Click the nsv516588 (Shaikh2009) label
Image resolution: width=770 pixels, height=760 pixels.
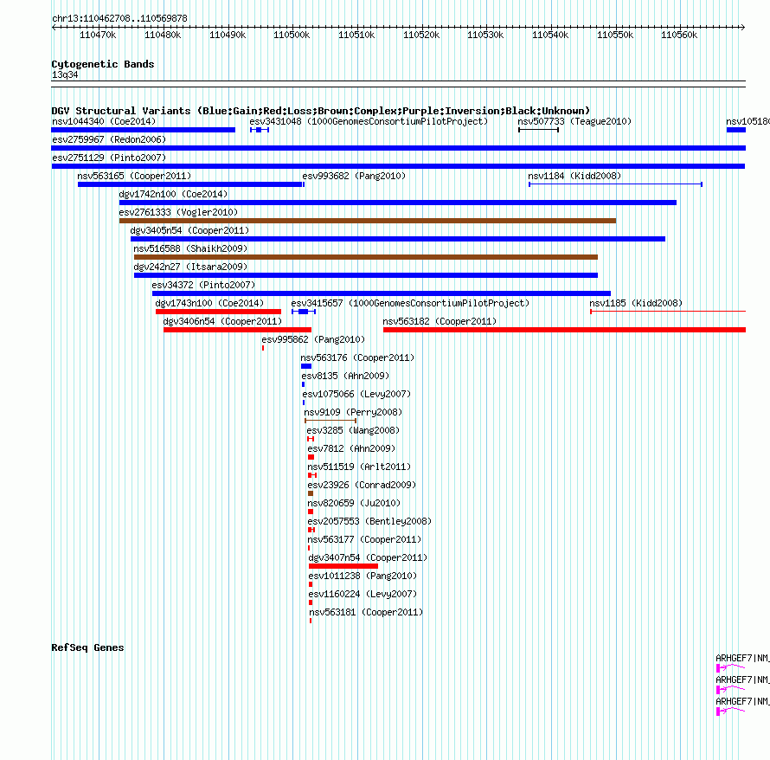[x=190, y=248]
